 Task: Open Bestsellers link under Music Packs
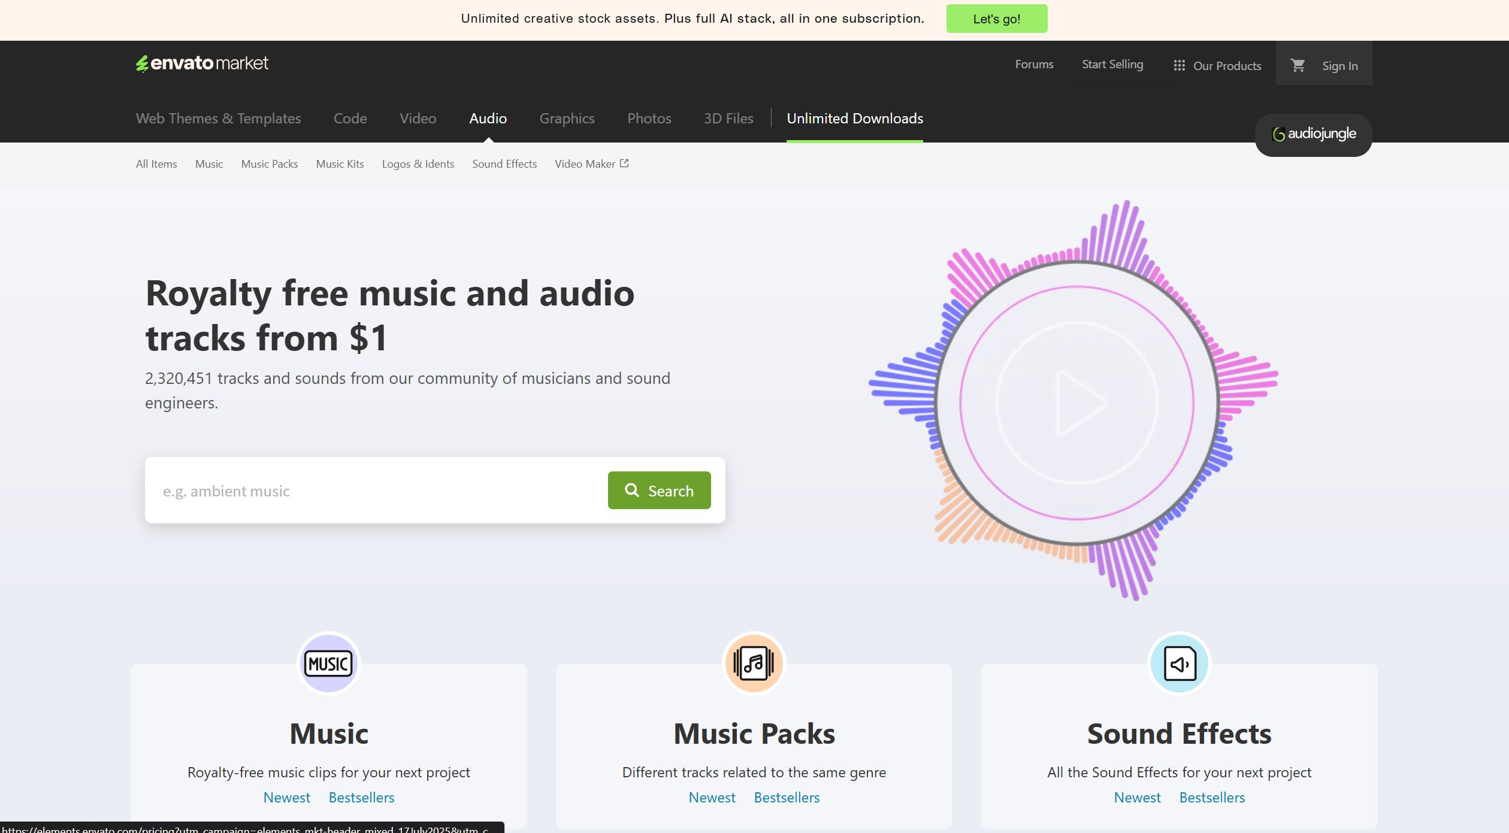[786, 798]
